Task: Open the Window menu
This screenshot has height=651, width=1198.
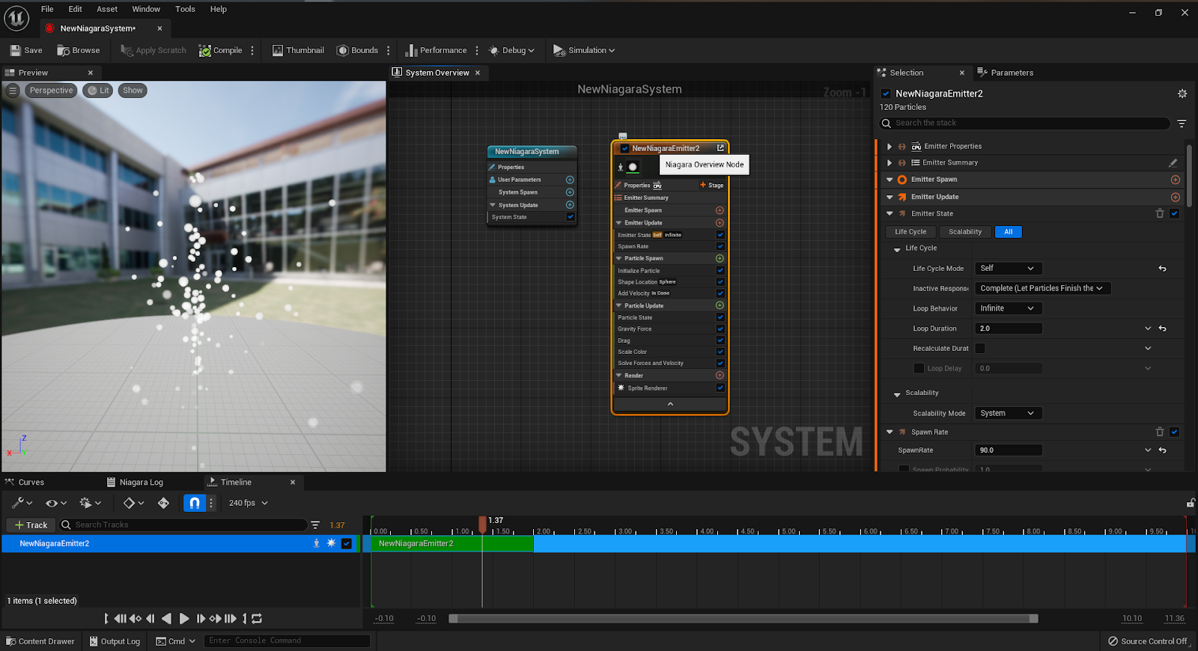Action: point(146,9)
